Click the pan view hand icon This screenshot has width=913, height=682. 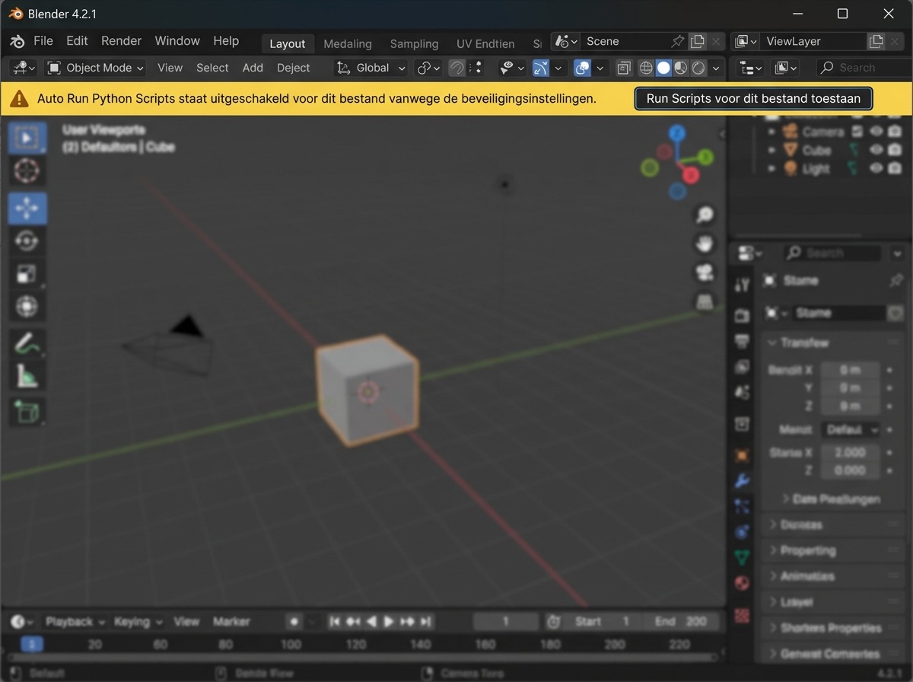705,244
